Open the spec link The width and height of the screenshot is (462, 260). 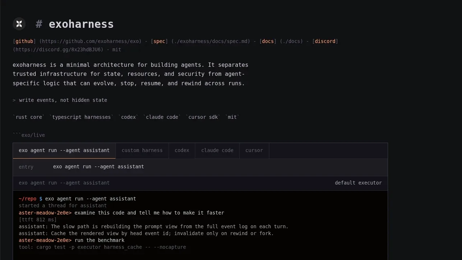159,41
